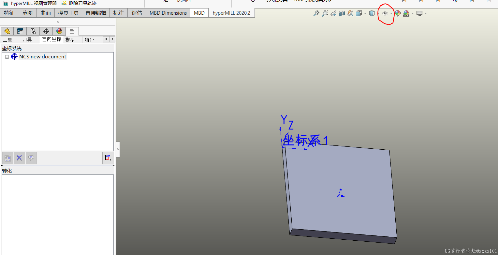Image resolution: width=498 pixels, height=255 pixels.
Task: Click 坐标系1 label in viewport
Action: [x=306, y=141]
